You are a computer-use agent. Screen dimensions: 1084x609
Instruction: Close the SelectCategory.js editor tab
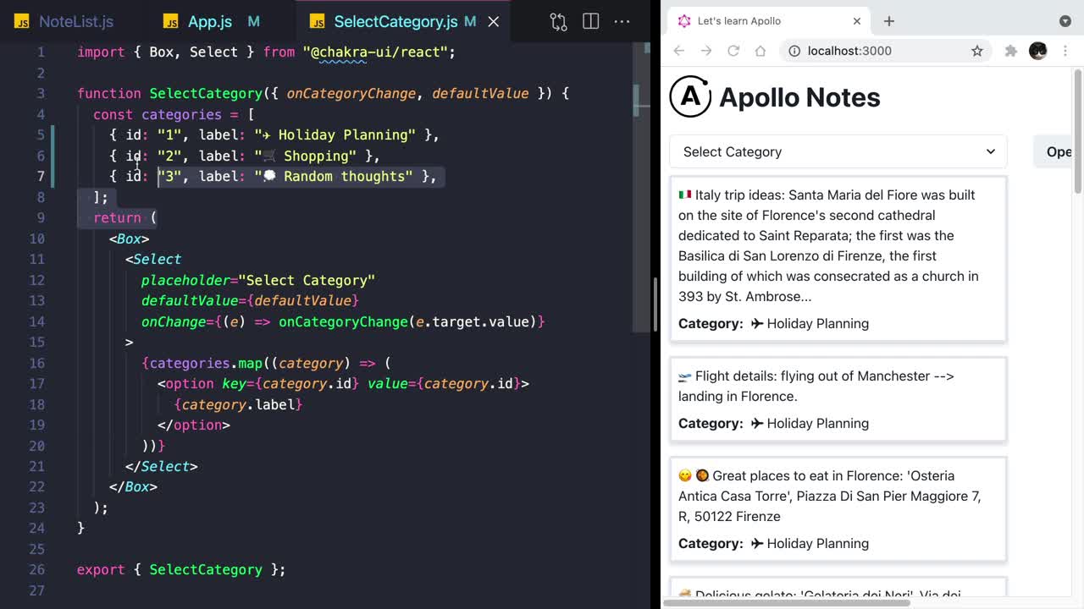(494, 21)
